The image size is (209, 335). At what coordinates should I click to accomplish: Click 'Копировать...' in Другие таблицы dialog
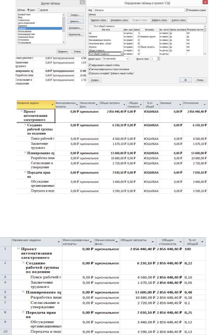[76, 28]
